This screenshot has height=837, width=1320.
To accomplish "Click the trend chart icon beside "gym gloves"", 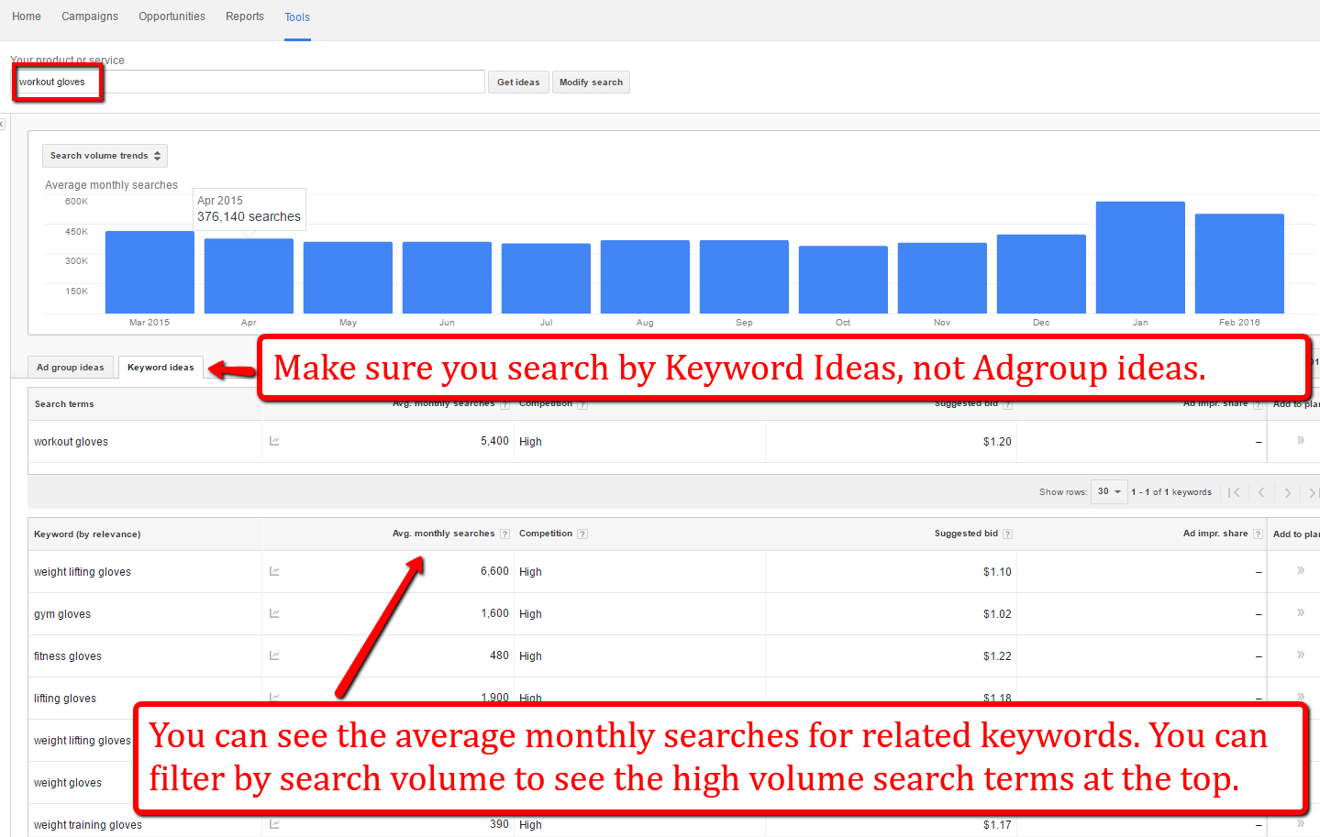I will tap(273, 612).
